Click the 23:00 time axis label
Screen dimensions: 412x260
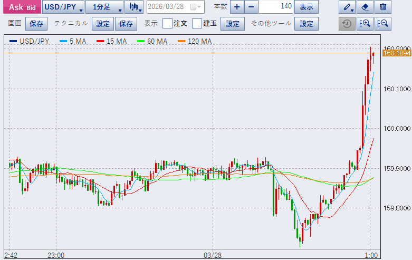[56, 255]
